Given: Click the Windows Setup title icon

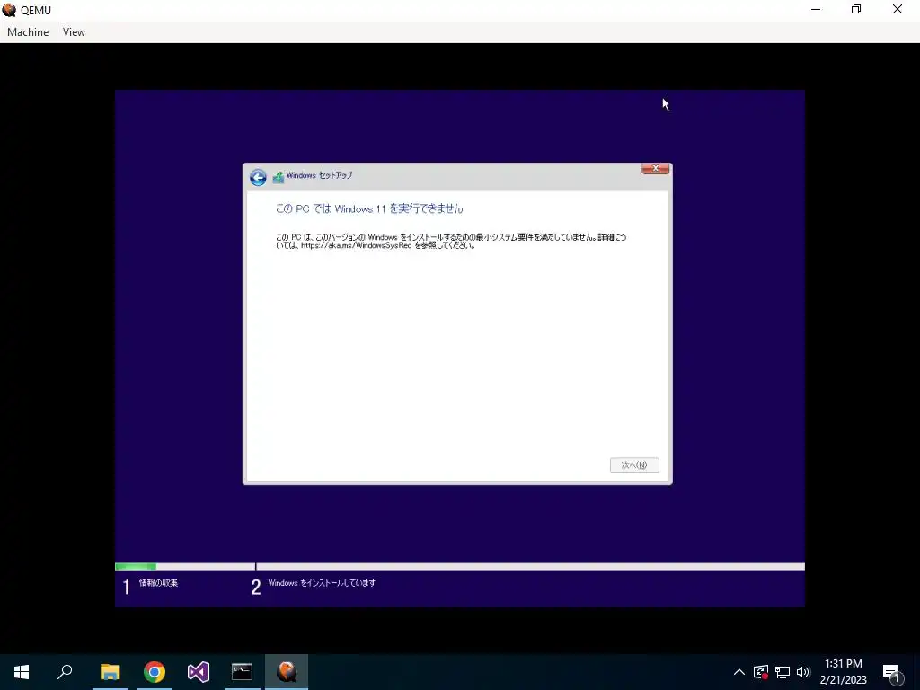Looking at the screenshot, I should tap(279, 177).
